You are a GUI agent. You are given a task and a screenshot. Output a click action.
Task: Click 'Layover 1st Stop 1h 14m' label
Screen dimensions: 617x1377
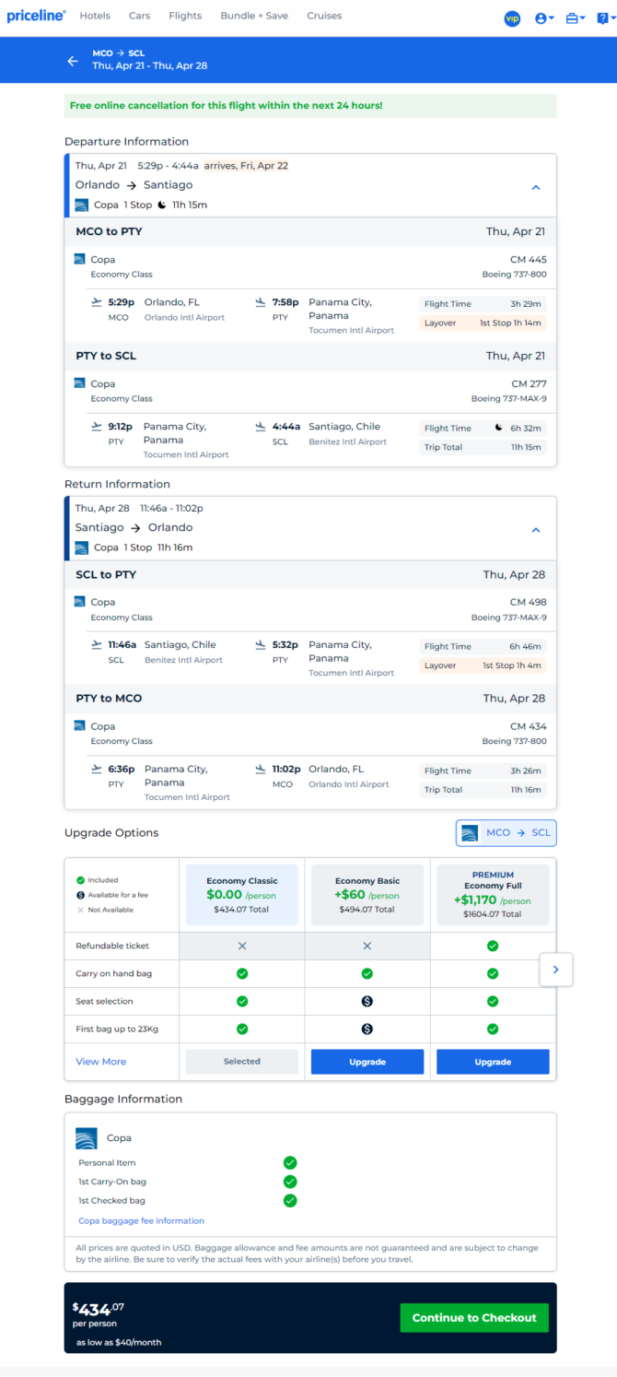pos(483,324)
